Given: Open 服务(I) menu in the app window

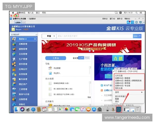Looking at the screenshot, I should [x=120, y=19].
